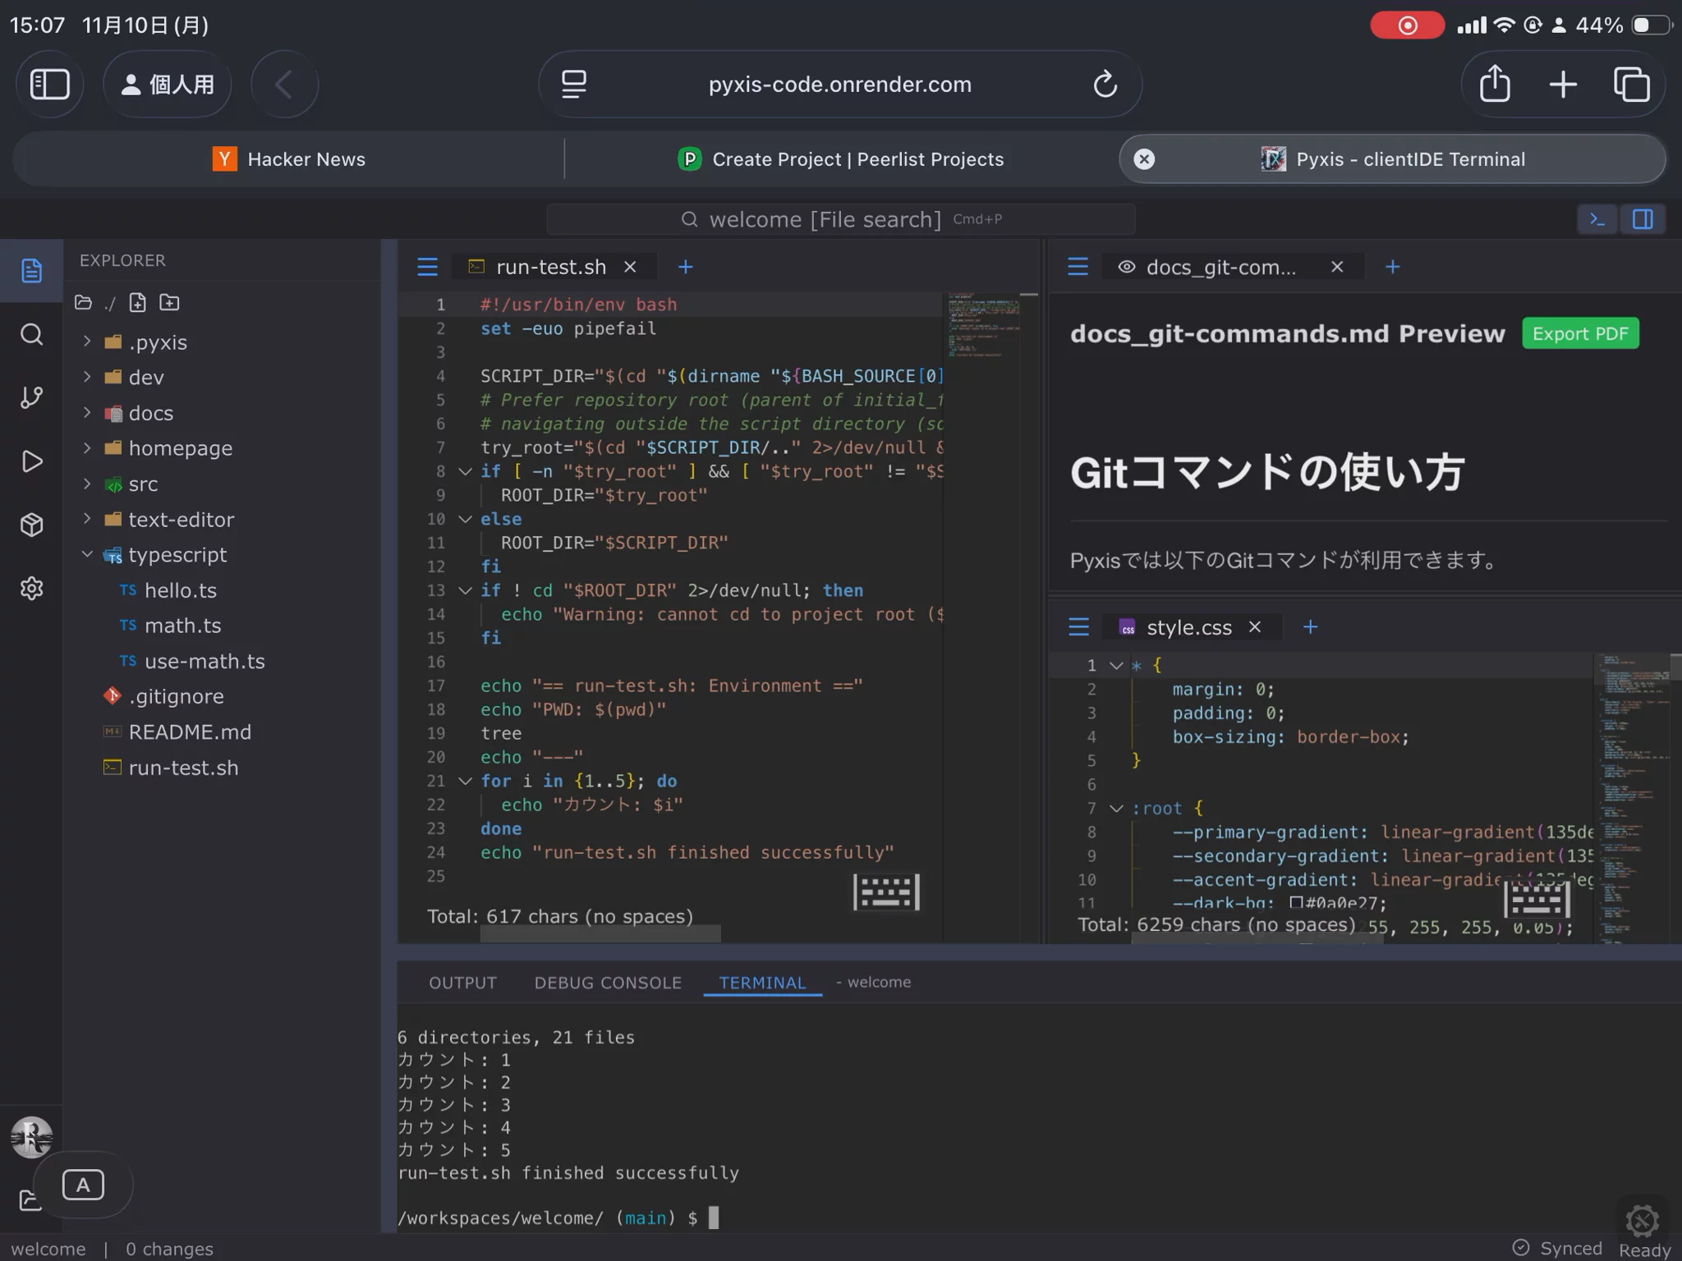Click the 個人用 profile button
Image resolution: width=1682 pixels, height=1261 pixels.
tap(168, 84)
